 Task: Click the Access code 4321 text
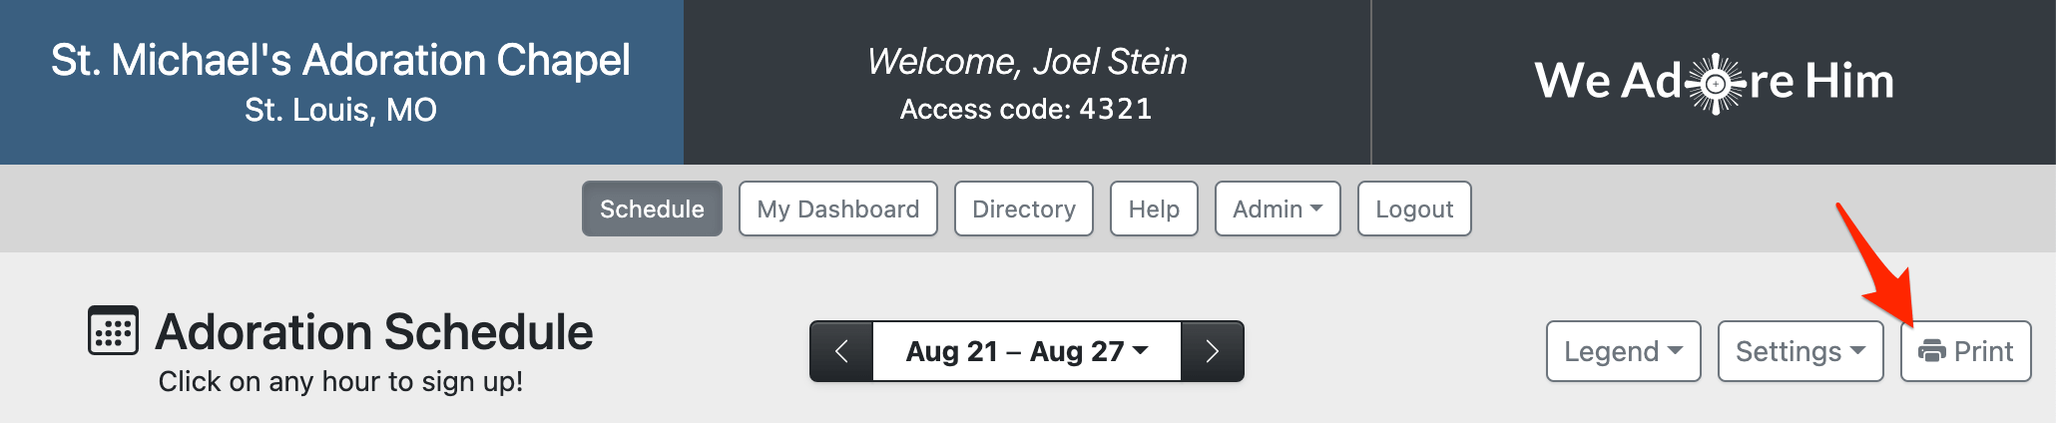pyautogui.click(x=1026, y=109)
